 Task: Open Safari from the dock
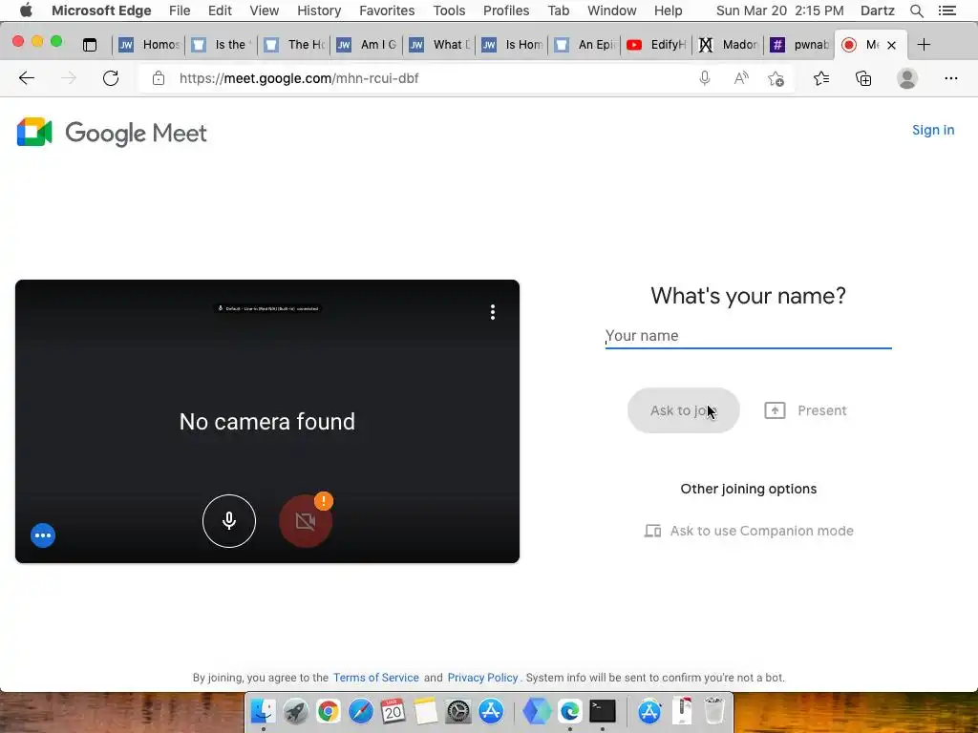(x=360, y=710)
